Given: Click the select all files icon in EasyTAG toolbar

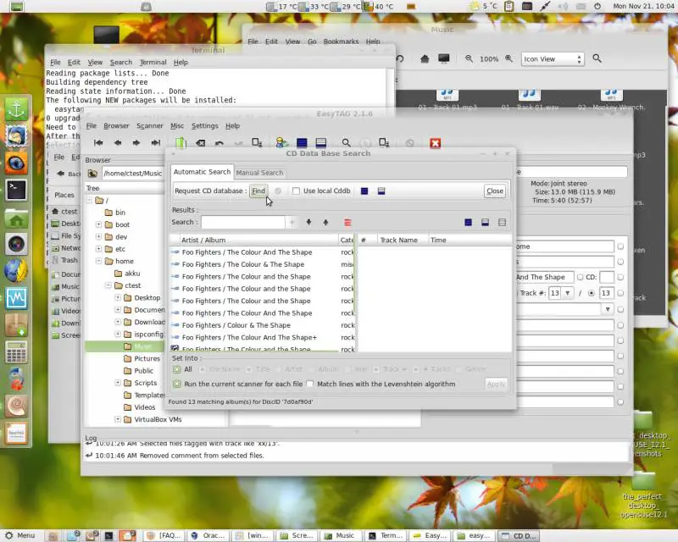Looking at the screenshot, I should tap(302, 142).
